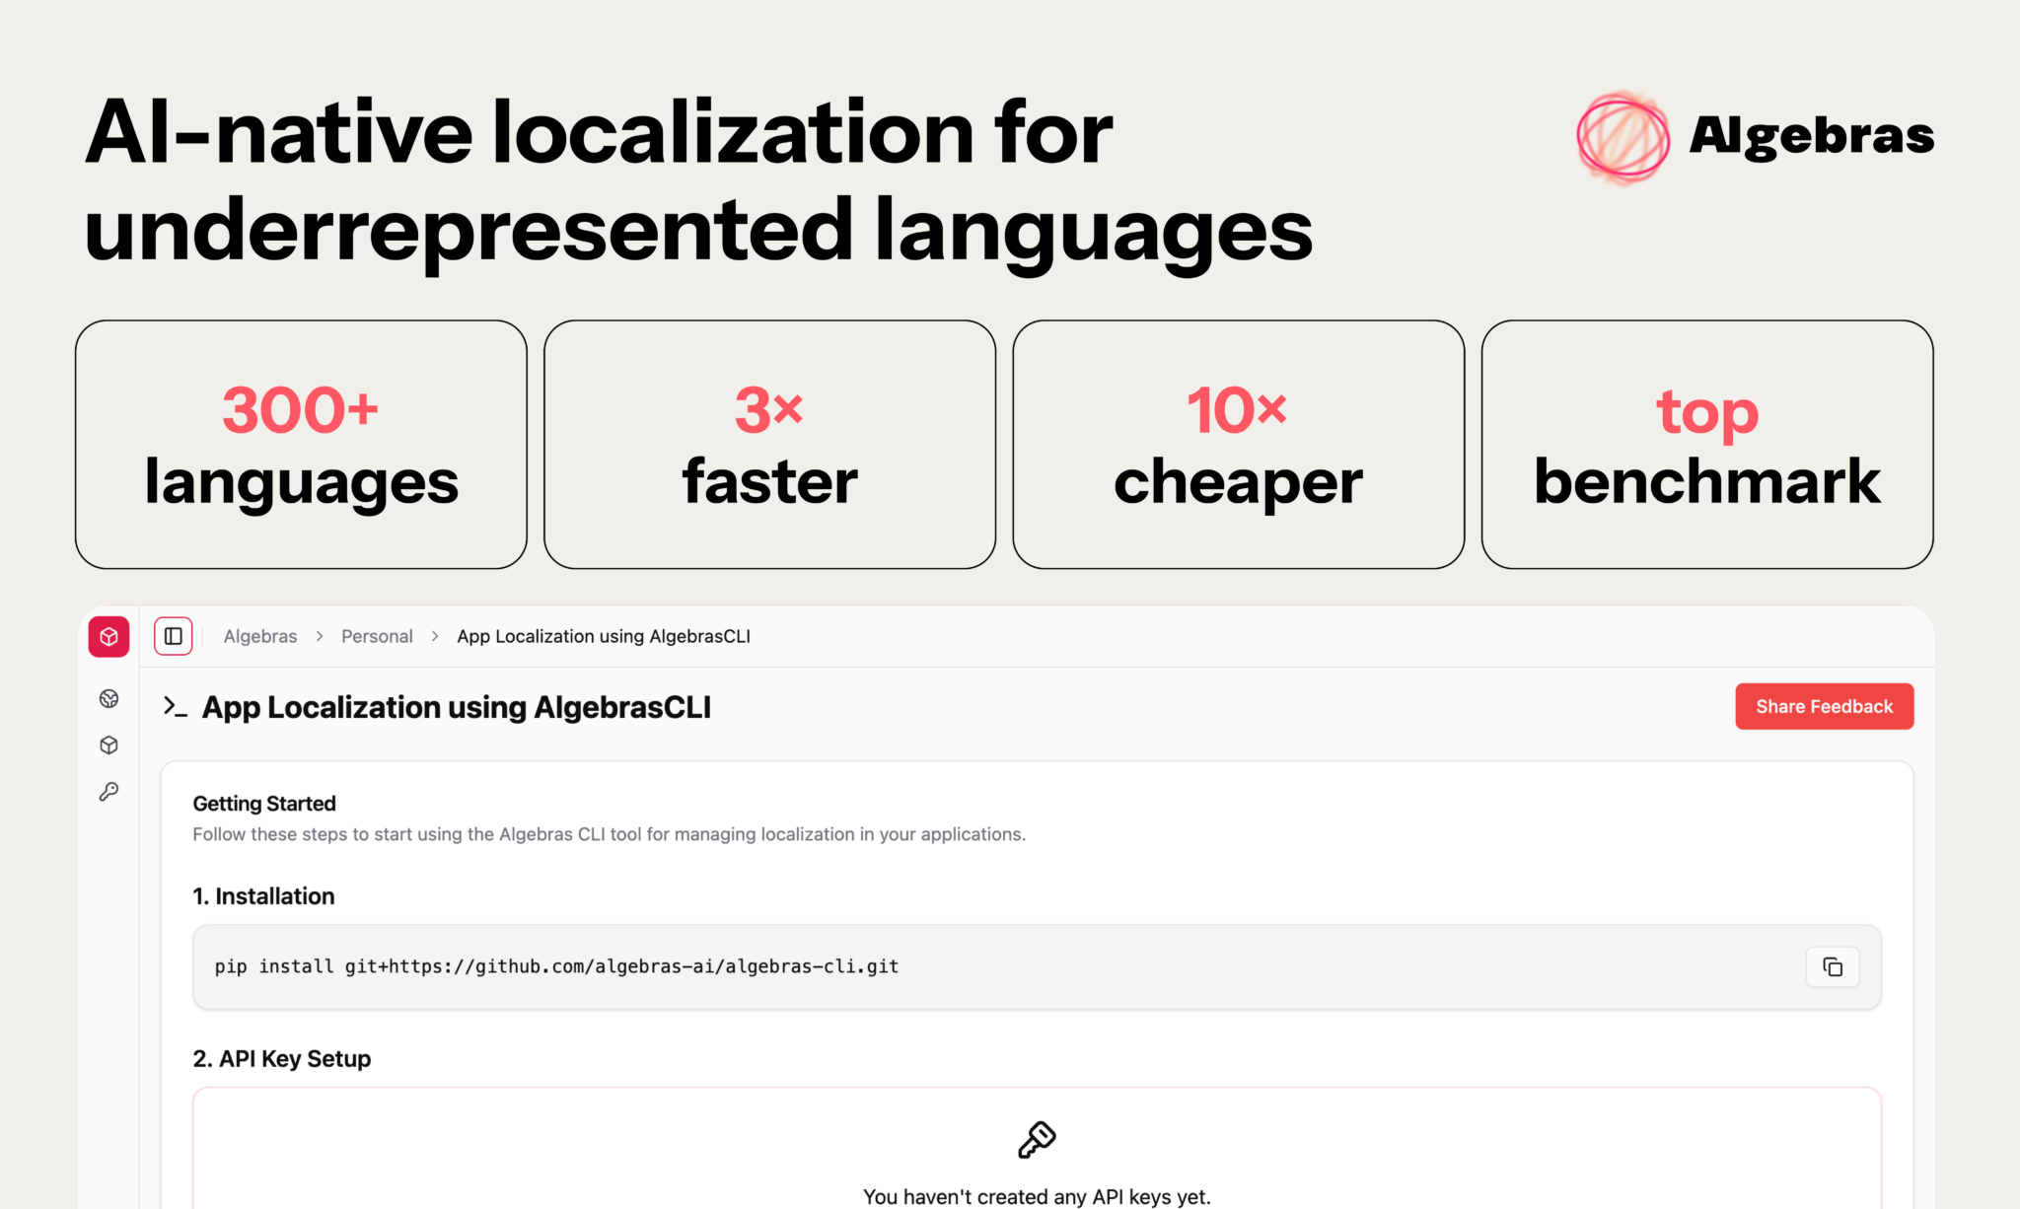
Task: Click the terminal icon beside the page title
Action: [x=175, y=706]
